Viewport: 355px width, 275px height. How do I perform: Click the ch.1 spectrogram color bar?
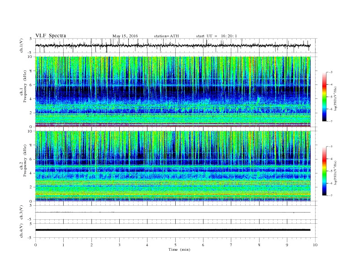pyautogui.click(x=325, y=97)
